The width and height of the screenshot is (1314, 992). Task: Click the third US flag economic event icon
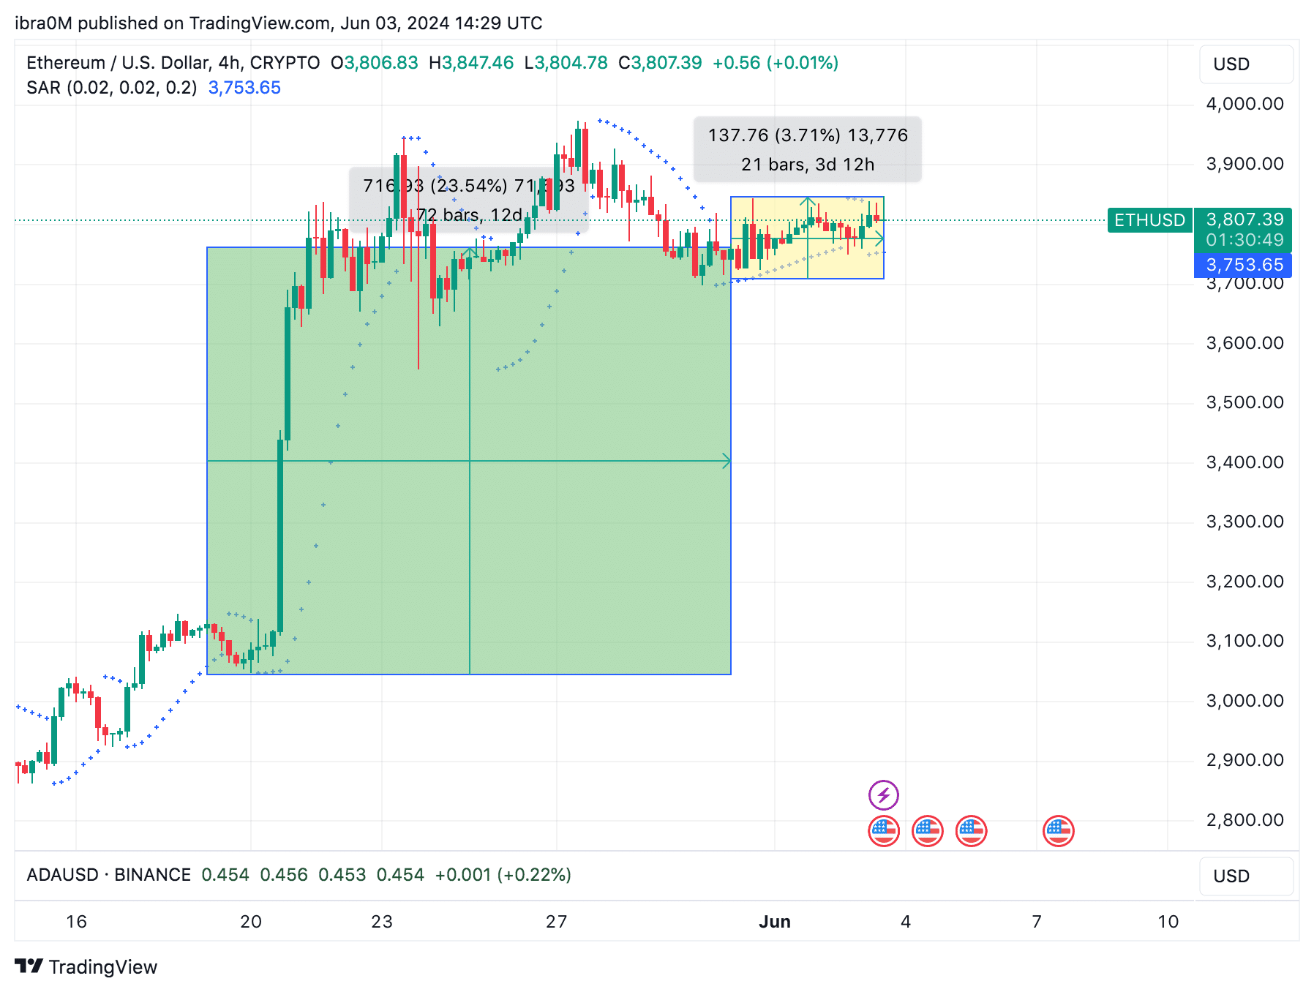pos(971,831)
